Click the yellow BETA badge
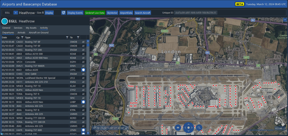The image size is (288, 136). (x=240, y=4)
